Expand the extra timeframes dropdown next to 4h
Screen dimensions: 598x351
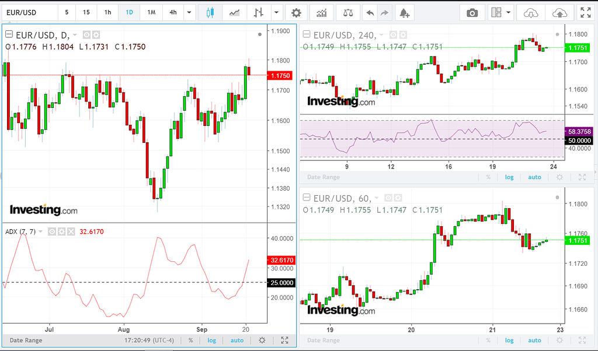[188, 12]
